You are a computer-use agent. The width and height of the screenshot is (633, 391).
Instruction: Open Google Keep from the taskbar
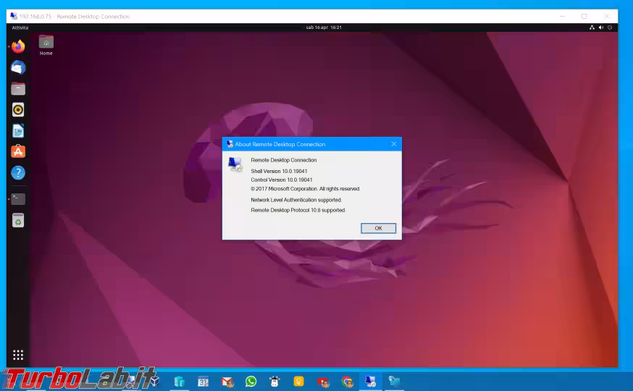(298, 382)
